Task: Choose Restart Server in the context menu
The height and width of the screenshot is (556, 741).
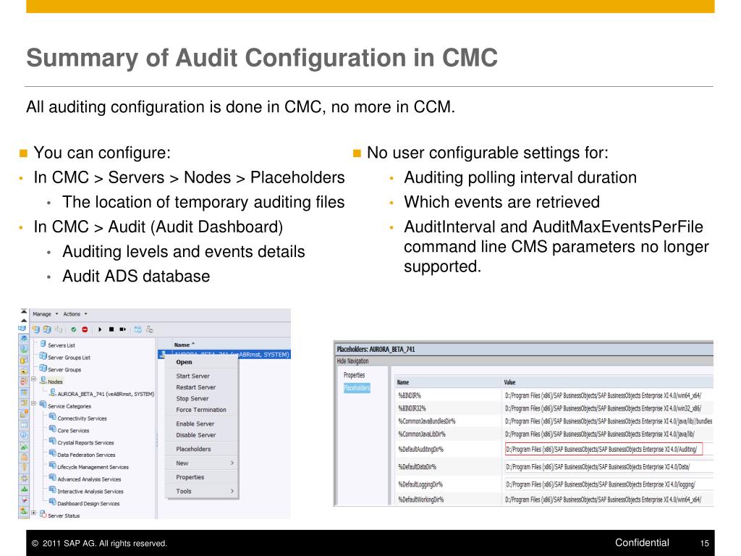Action: coord(195,387)
